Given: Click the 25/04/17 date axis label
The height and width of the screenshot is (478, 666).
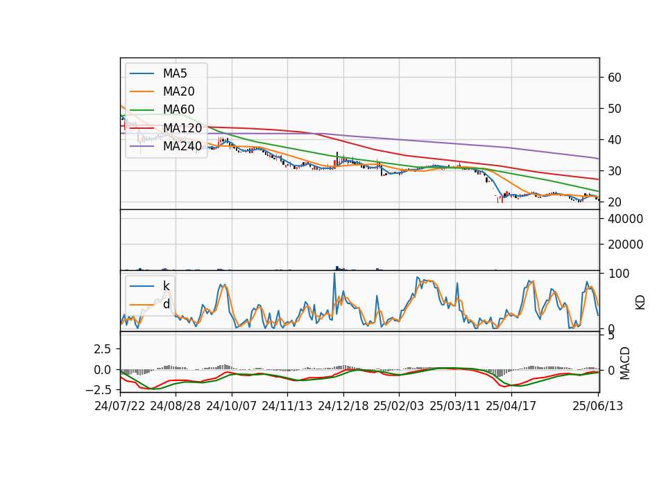Looking at the screenshot, I should pyautogui.click(x=511, y=406).
